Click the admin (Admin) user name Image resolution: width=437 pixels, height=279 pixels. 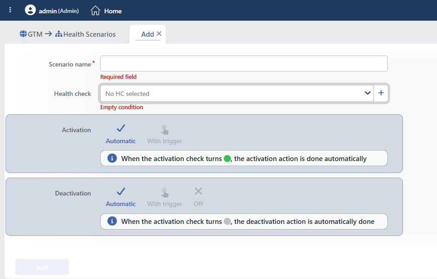[58, 11]
